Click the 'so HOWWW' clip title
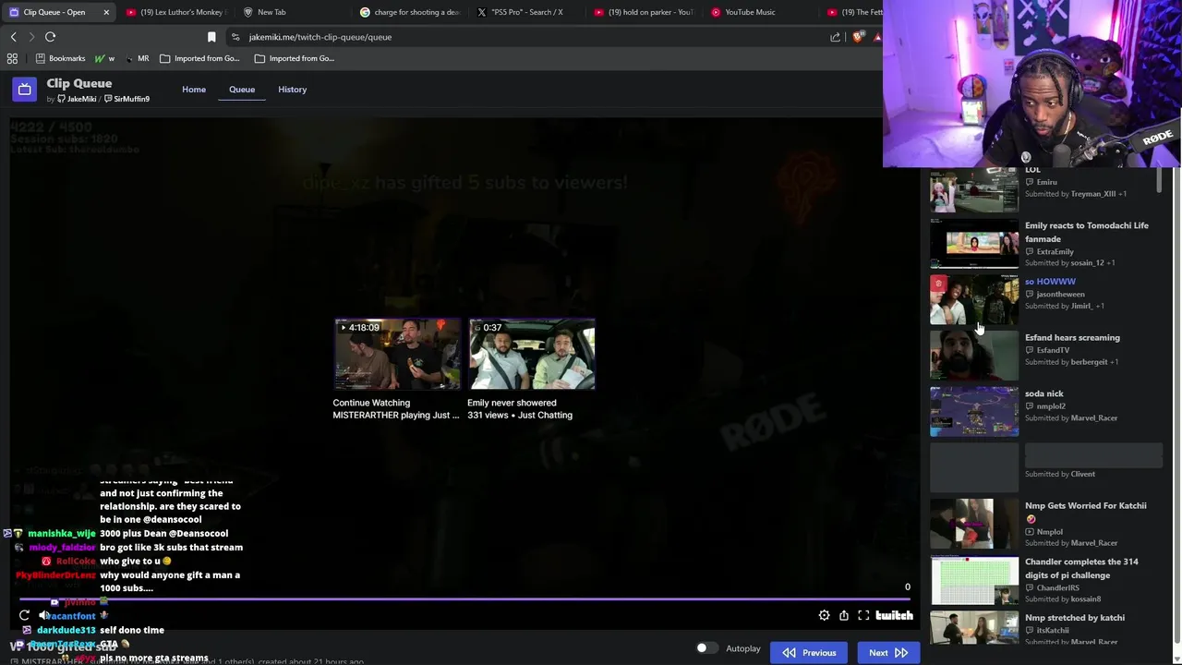1182x665 pixels. click(1050, 282)
